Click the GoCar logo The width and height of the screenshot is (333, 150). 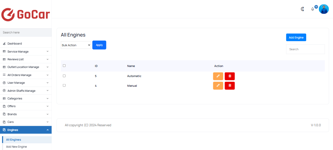(x=25, y=14)
